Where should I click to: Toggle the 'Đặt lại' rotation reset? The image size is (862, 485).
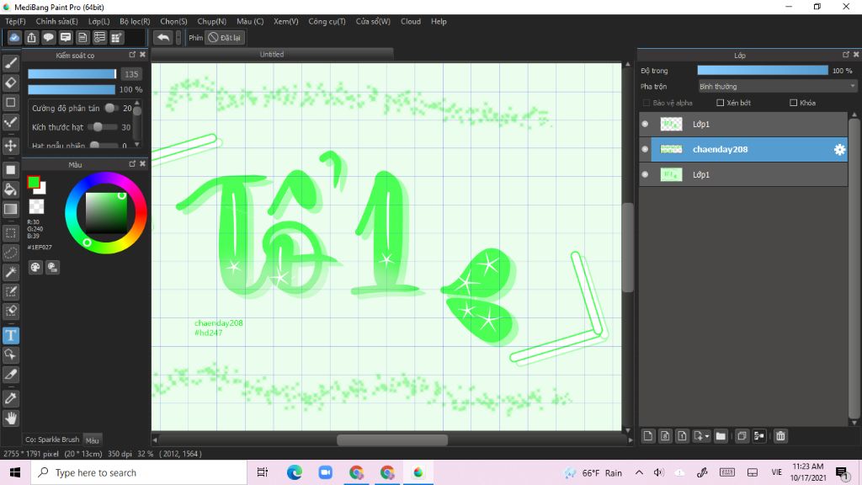pos(224,37)
